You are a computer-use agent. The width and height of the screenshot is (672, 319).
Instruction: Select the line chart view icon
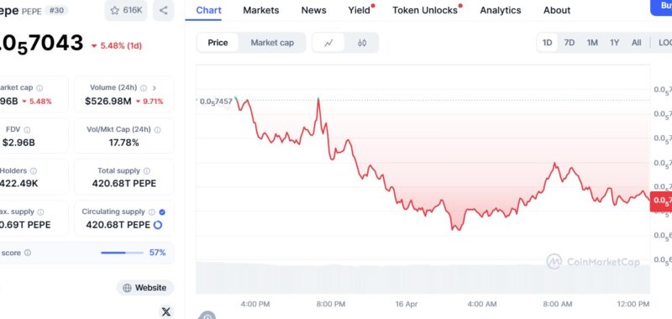coord(328,42)
